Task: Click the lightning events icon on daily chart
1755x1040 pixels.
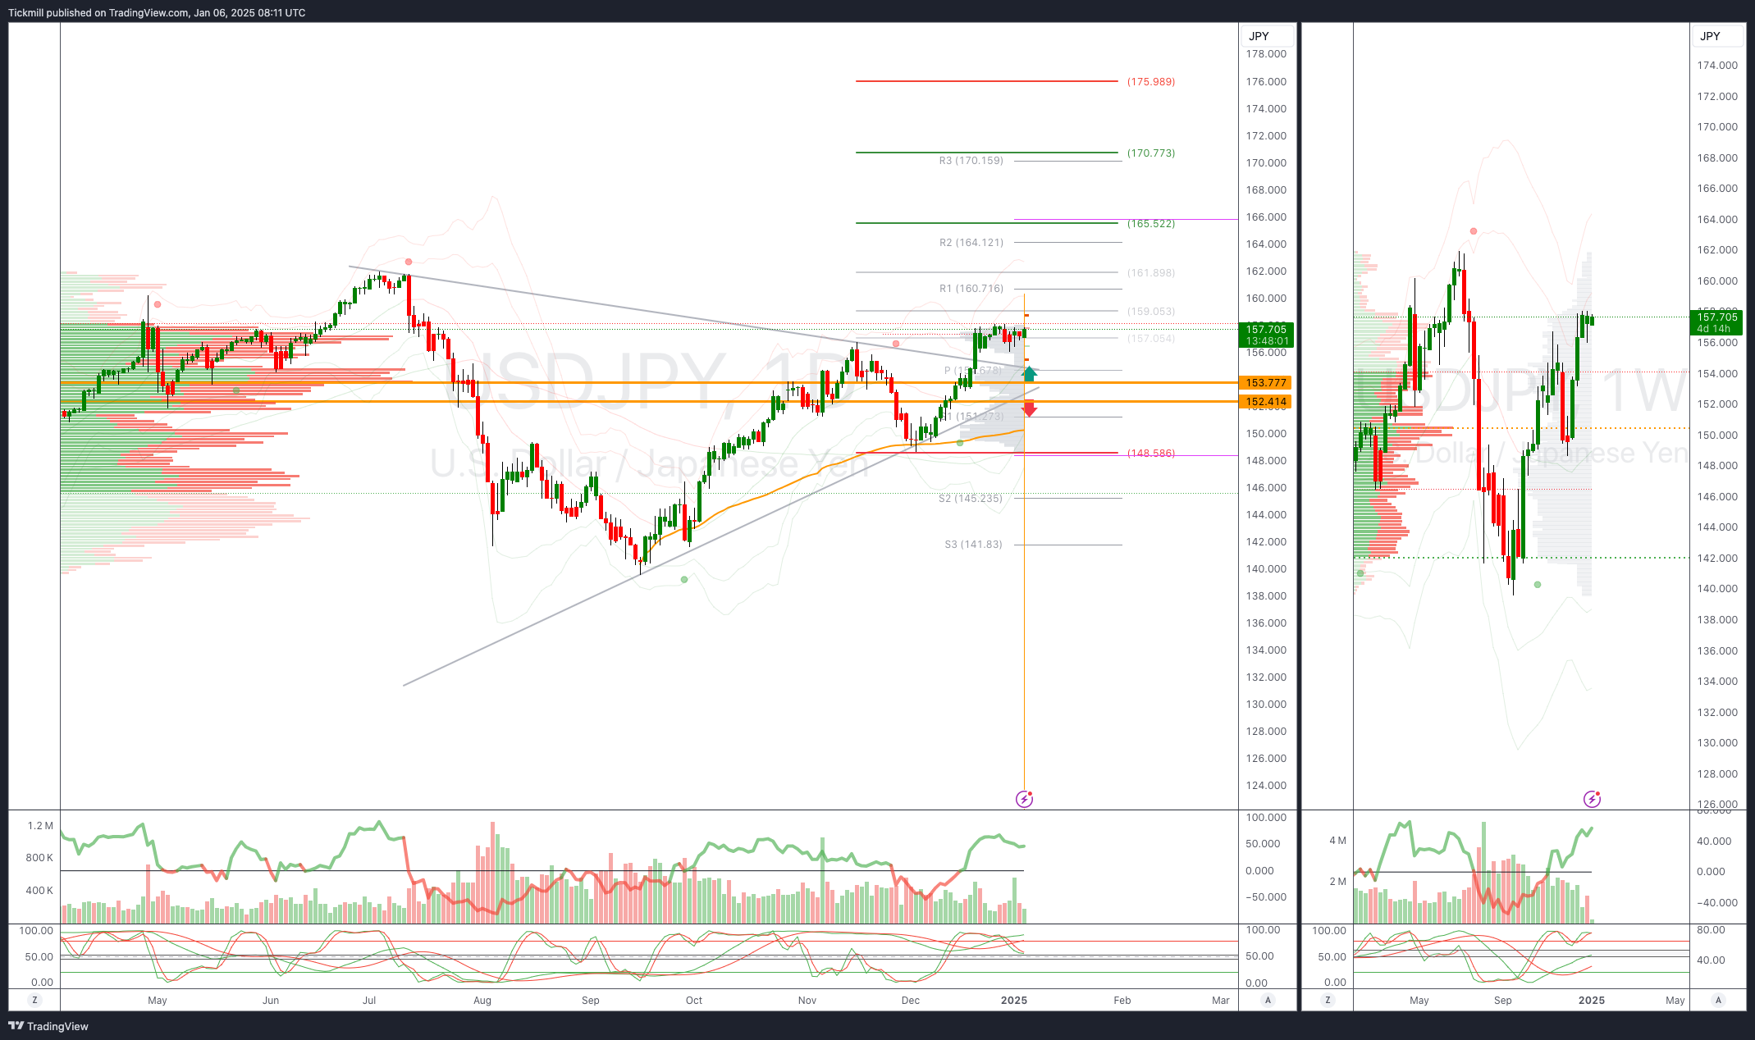Action: coord(1024,799)
